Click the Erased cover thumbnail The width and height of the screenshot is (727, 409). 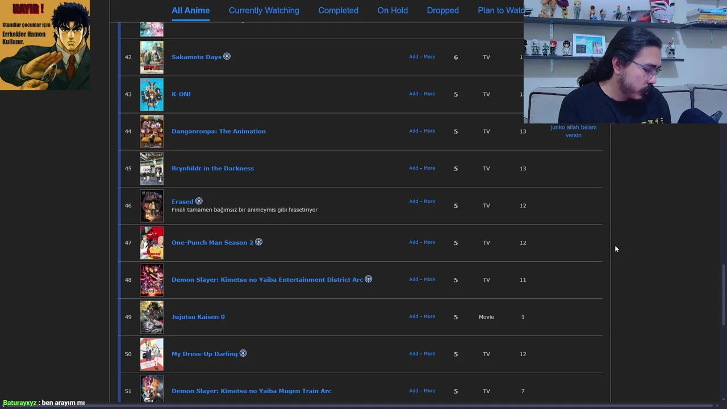tap(152, 206)
